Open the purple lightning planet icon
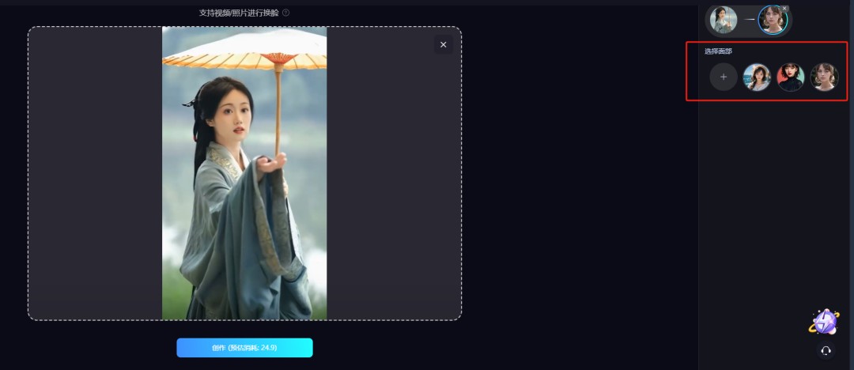 coord(823,321)
